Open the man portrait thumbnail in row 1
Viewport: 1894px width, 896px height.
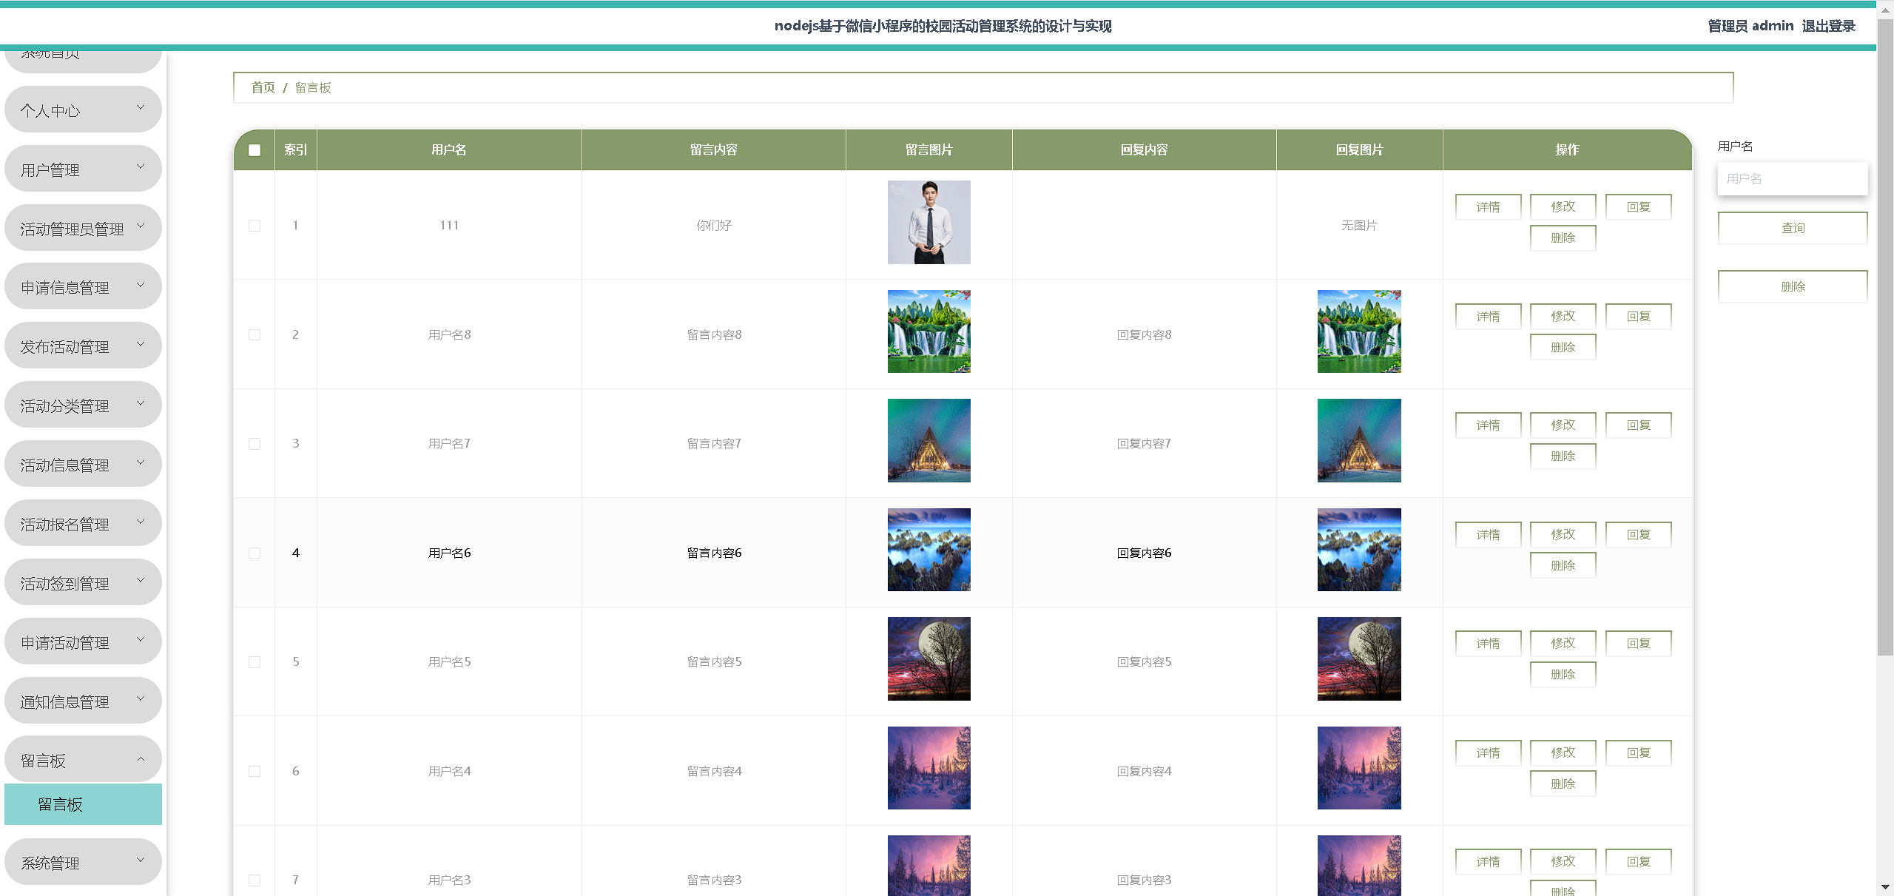929,222
